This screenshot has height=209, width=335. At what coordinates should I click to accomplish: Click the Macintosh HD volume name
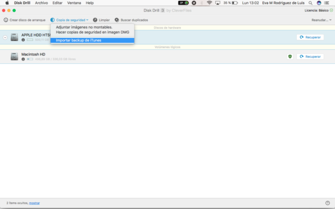coord(33,54)
